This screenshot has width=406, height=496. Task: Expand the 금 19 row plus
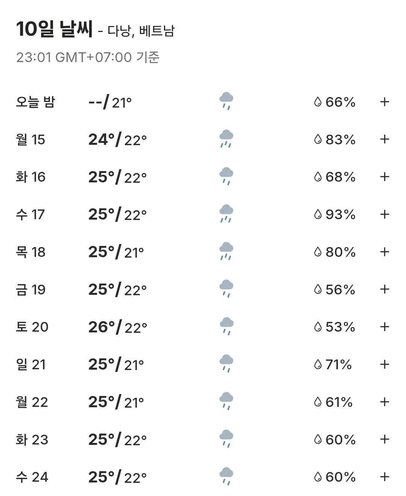pos(384,289)
